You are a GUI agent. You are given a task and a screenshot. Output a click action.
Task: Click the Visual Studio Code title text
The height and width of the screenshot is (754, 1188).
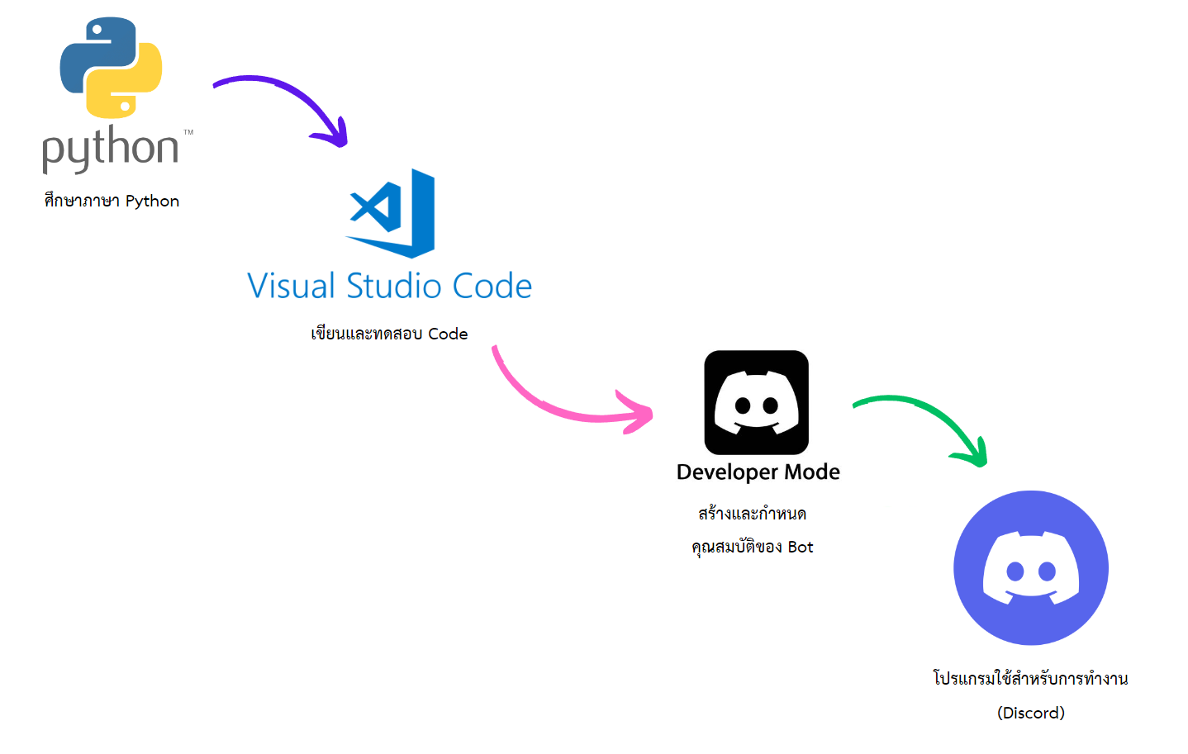388,285
